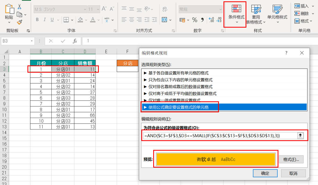Click Decrease Decimal icon

click(219, 20)
